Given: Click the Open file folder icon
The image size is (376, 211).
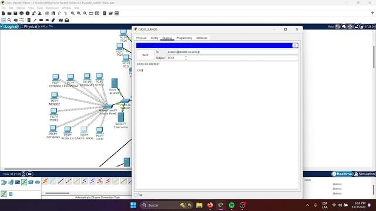Looking at the screenshot, I should tap(9, 13).
